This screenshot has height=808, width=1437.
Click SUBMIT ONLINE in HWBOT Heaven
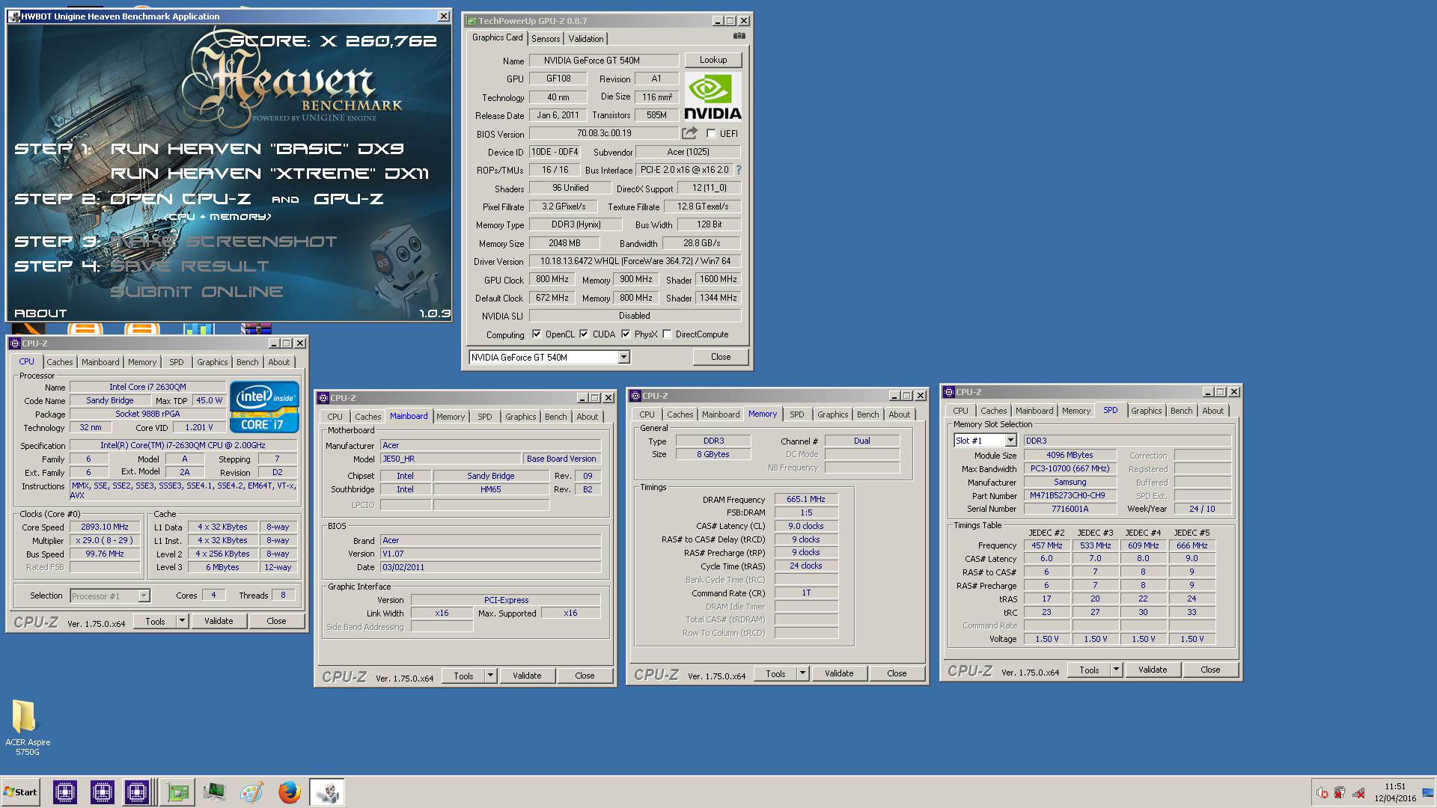pyautogui.click(x=197, y=292)
